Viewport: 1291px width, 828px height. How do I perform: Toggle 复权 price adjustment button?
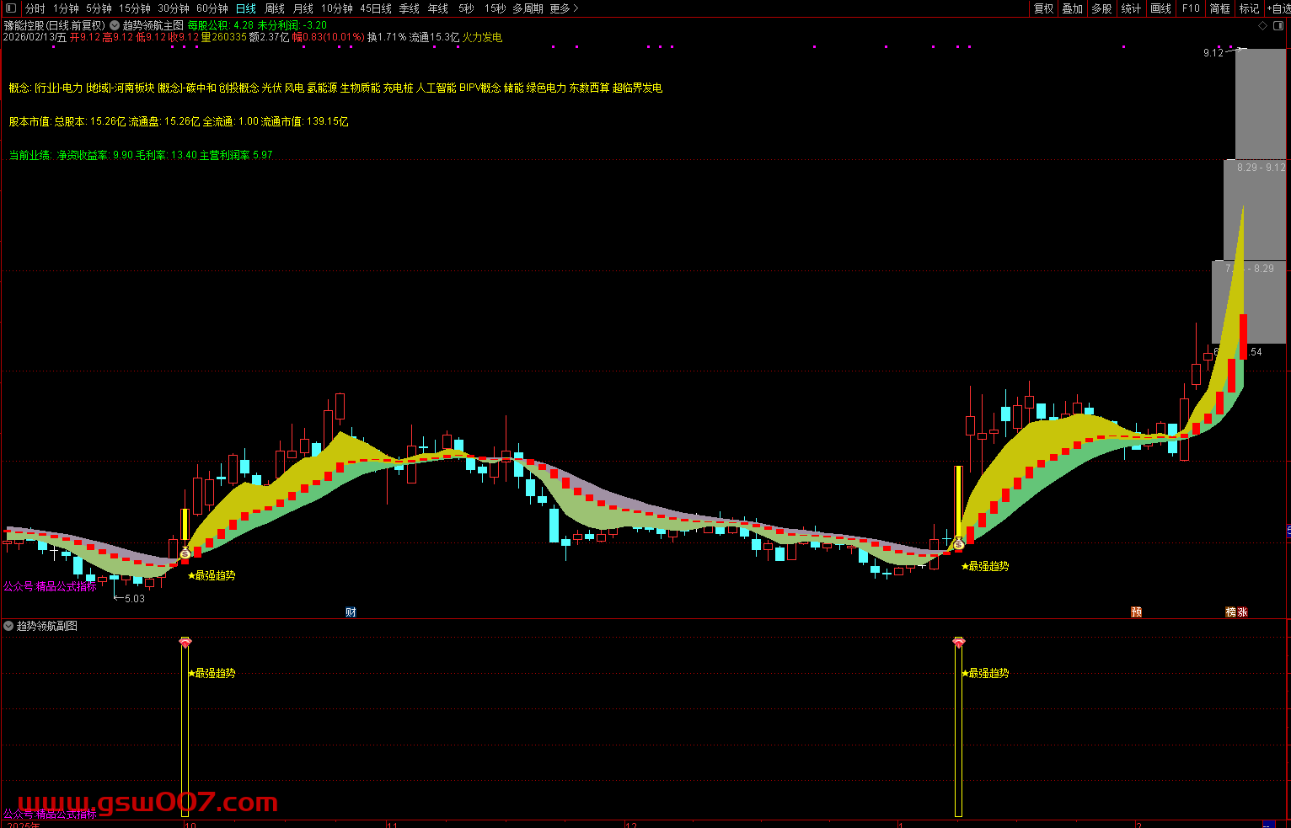(x=1043, y=8)
